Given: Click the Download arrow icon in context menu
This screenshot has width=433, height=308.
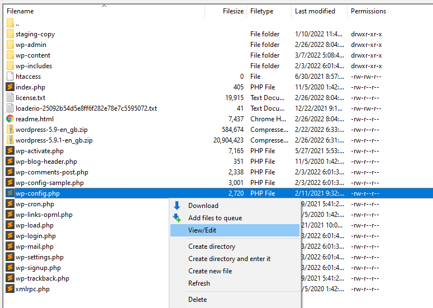Looking at the screenshot, I should (177, 206).
